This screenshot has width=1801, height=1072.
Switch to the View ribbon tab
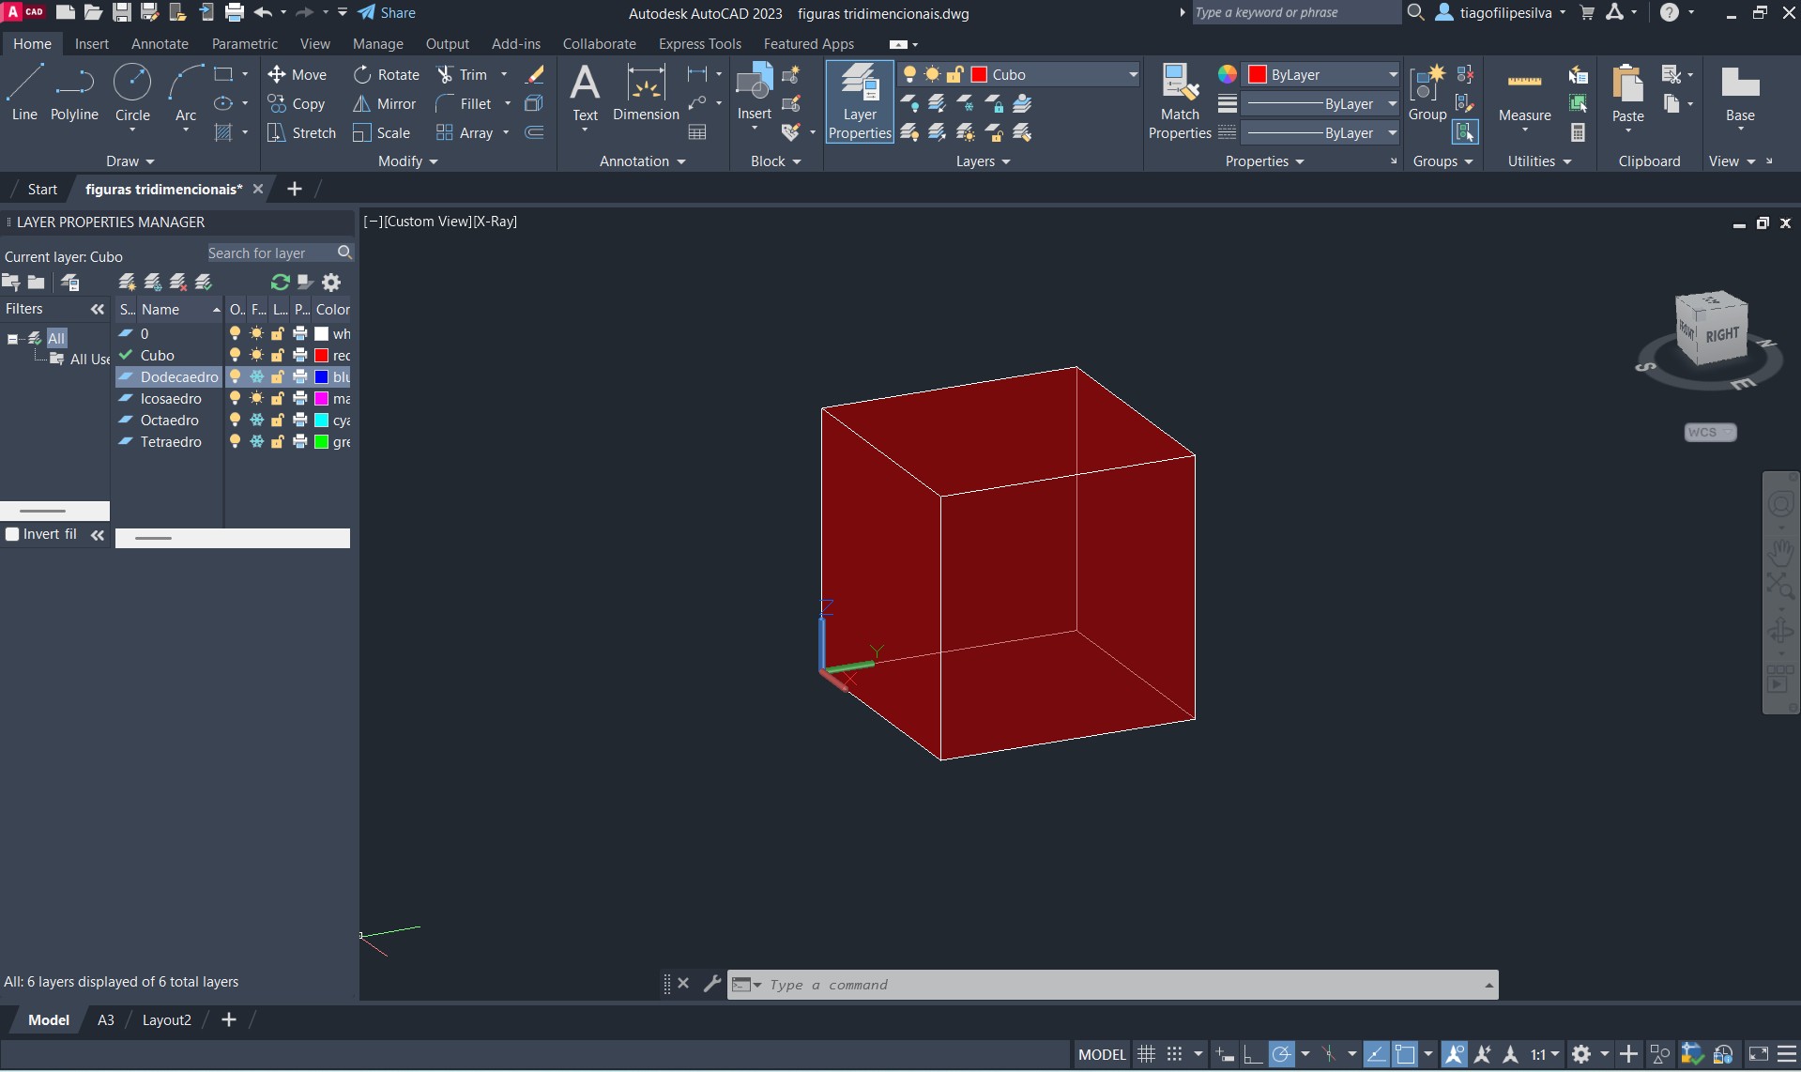(315, 44)
